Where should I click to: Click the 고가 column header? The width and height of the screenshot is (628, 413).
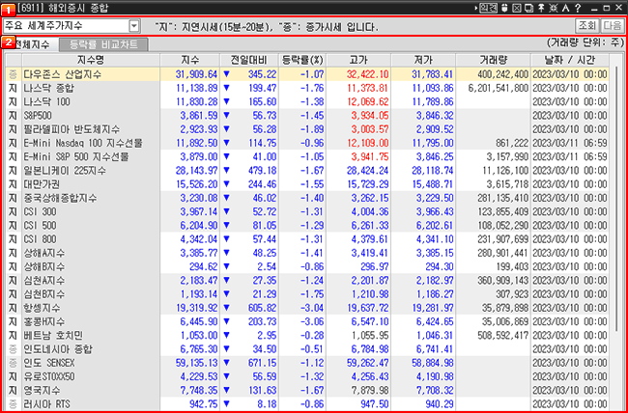(x=358, y=61)
